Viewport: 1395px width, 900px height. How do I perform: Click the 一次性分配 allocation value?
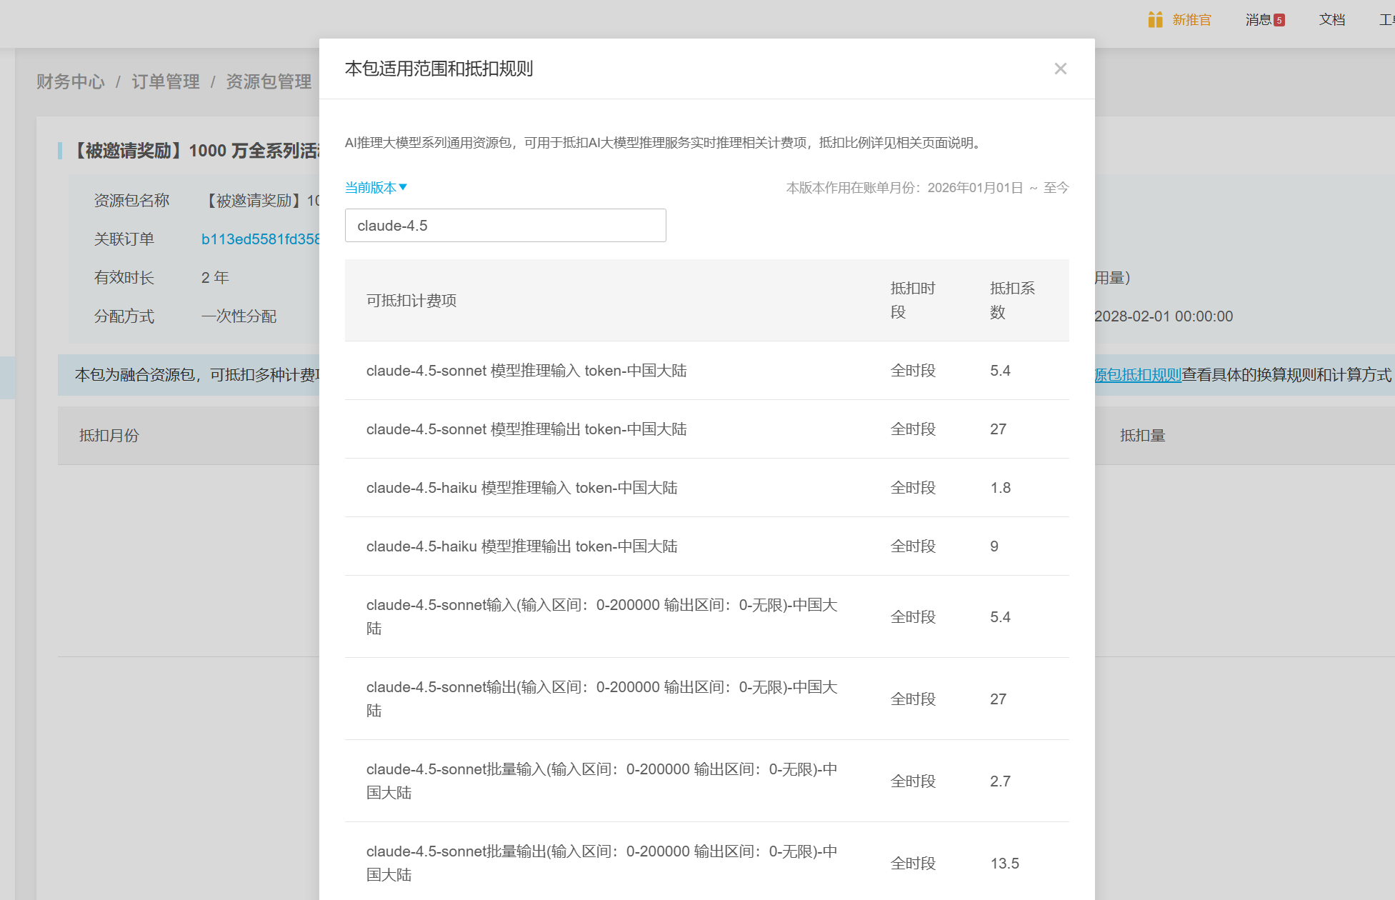click(x=239, y=316)
